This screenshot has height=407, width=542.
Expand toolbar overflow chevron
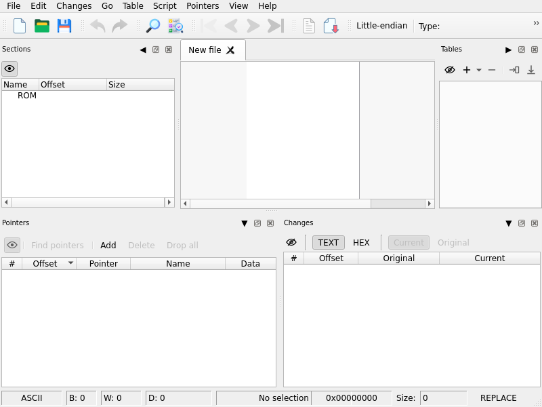coord(536,23)
